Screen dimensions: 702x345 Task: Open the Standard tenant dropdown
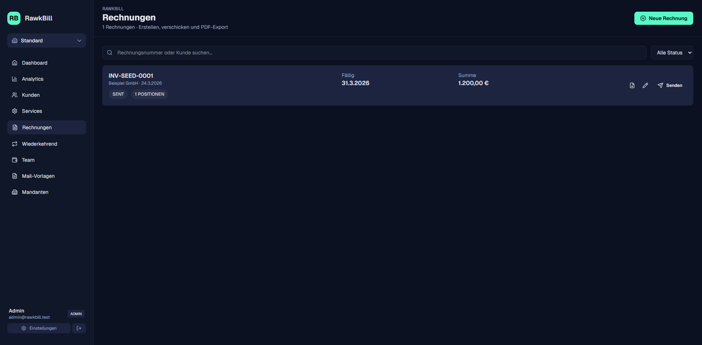pyautogui.click(x=46, y=41)
